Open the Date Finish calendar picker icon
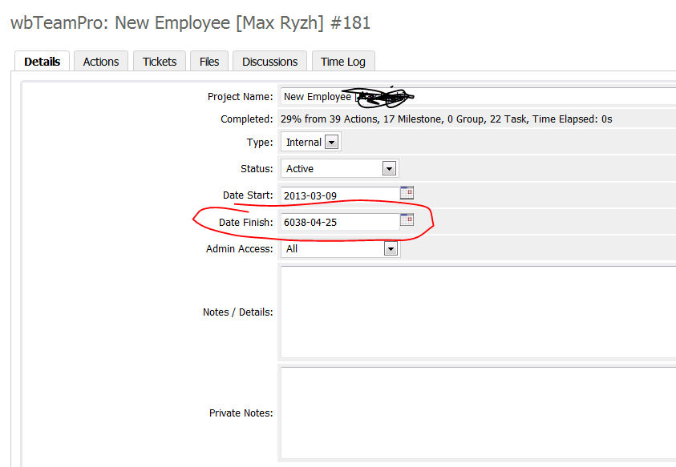 click(x=407, y=220)
